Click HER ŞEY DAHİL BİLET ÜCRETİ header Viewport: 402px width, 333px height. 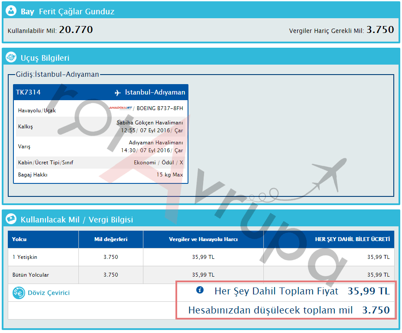click(352, 239)
